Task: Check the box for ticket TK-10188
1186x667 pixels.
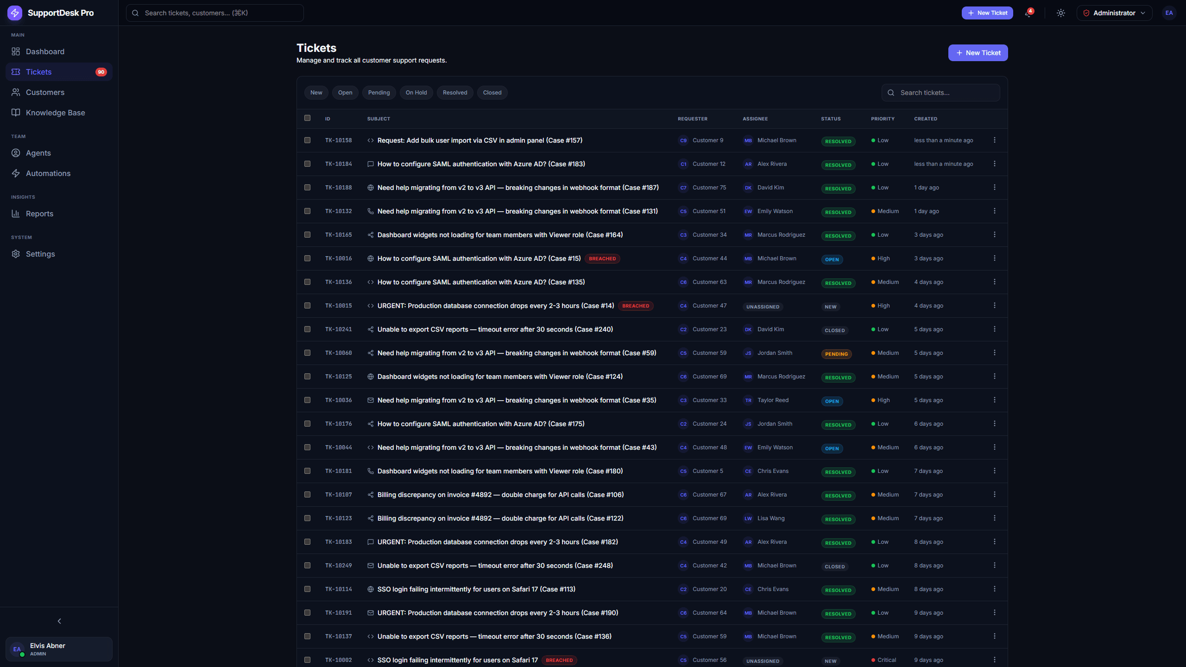Action: coord(307,187)
